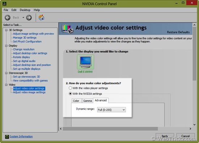199x143 pixels.
Task: Open the System Information link
Action: pyautogui.click(x=21, y=136)
